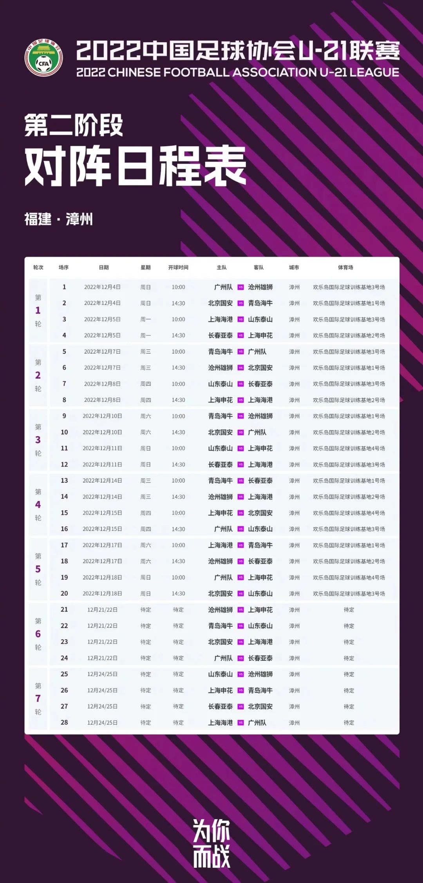Viewport: 423px width, 883px height.
Task: Click VS badge between 沧州雄狮 and 上海申花
Action: [x=240, y=610]
